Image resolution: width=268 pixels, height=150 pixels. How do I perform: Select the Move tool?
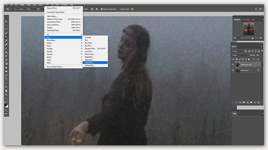point(6,21)
